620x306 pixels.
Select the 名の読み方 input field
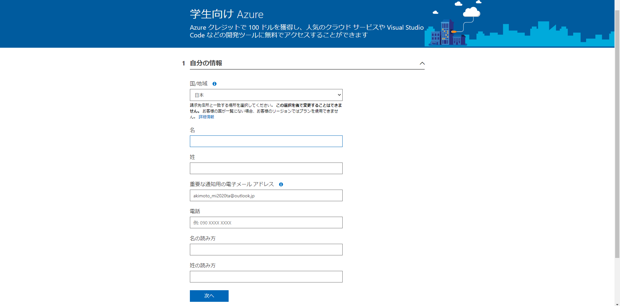pos(266,250)
